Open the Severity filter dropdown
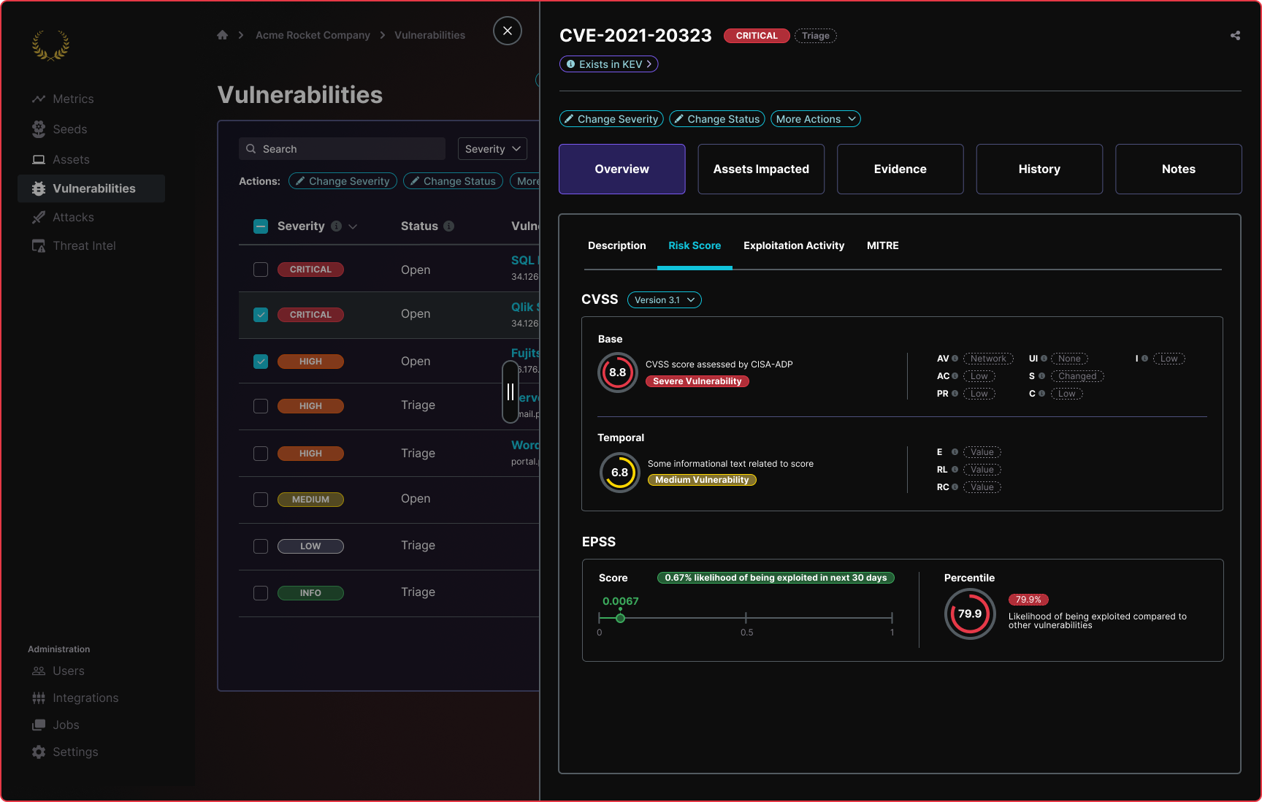This screenshot has width=1262, height=802. 492,148
